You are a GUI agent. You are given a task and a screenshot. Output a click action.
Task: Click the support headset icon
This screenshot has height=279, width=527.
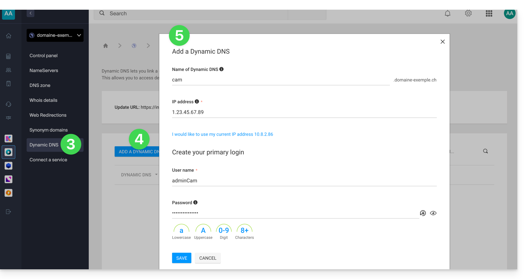pyautogui.click(x=9, y=104)
